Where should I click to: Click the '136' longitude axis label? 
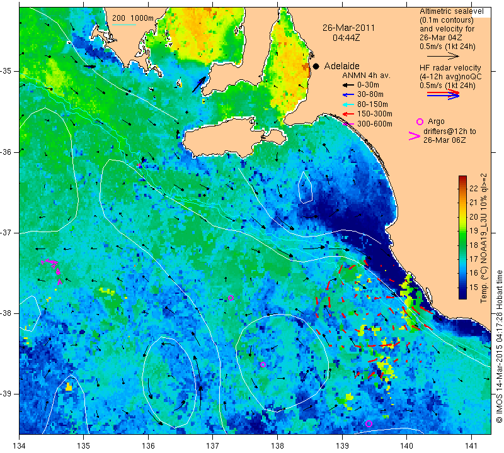click(148, 446)
